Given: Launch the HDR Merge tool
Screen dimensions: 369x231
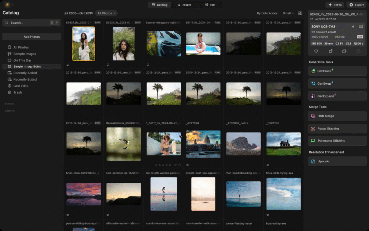Looking at the screenshot, I should click(x=337, y=116).
